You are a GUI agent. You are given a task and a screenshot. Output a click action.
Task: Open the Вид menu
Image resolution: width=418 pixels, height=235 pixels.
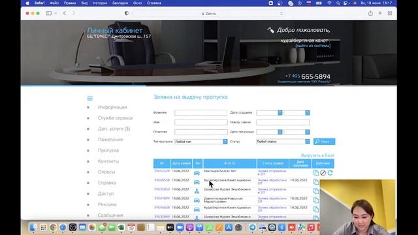(84, 3)
